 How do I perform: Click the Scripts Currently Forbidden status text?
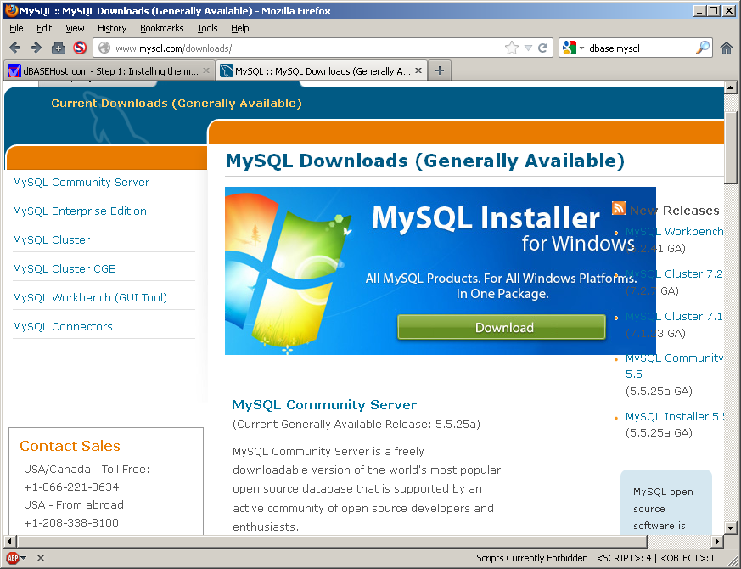tap(531, 558)
